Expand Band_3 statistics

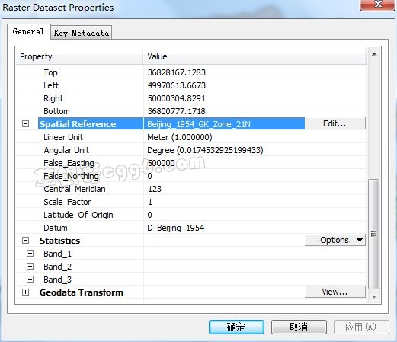click(x=30, y=280)
